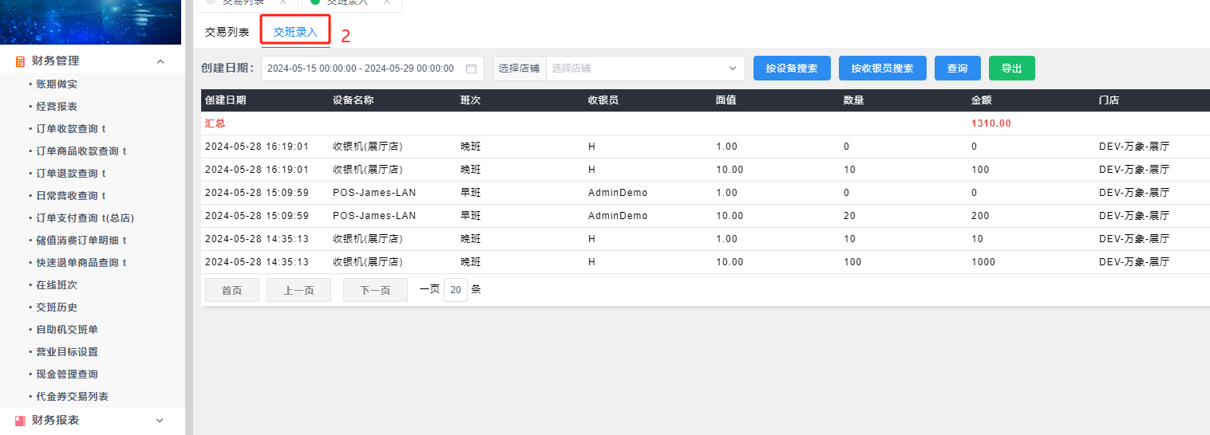Click the 创建日期 date range field

point(373,69)
